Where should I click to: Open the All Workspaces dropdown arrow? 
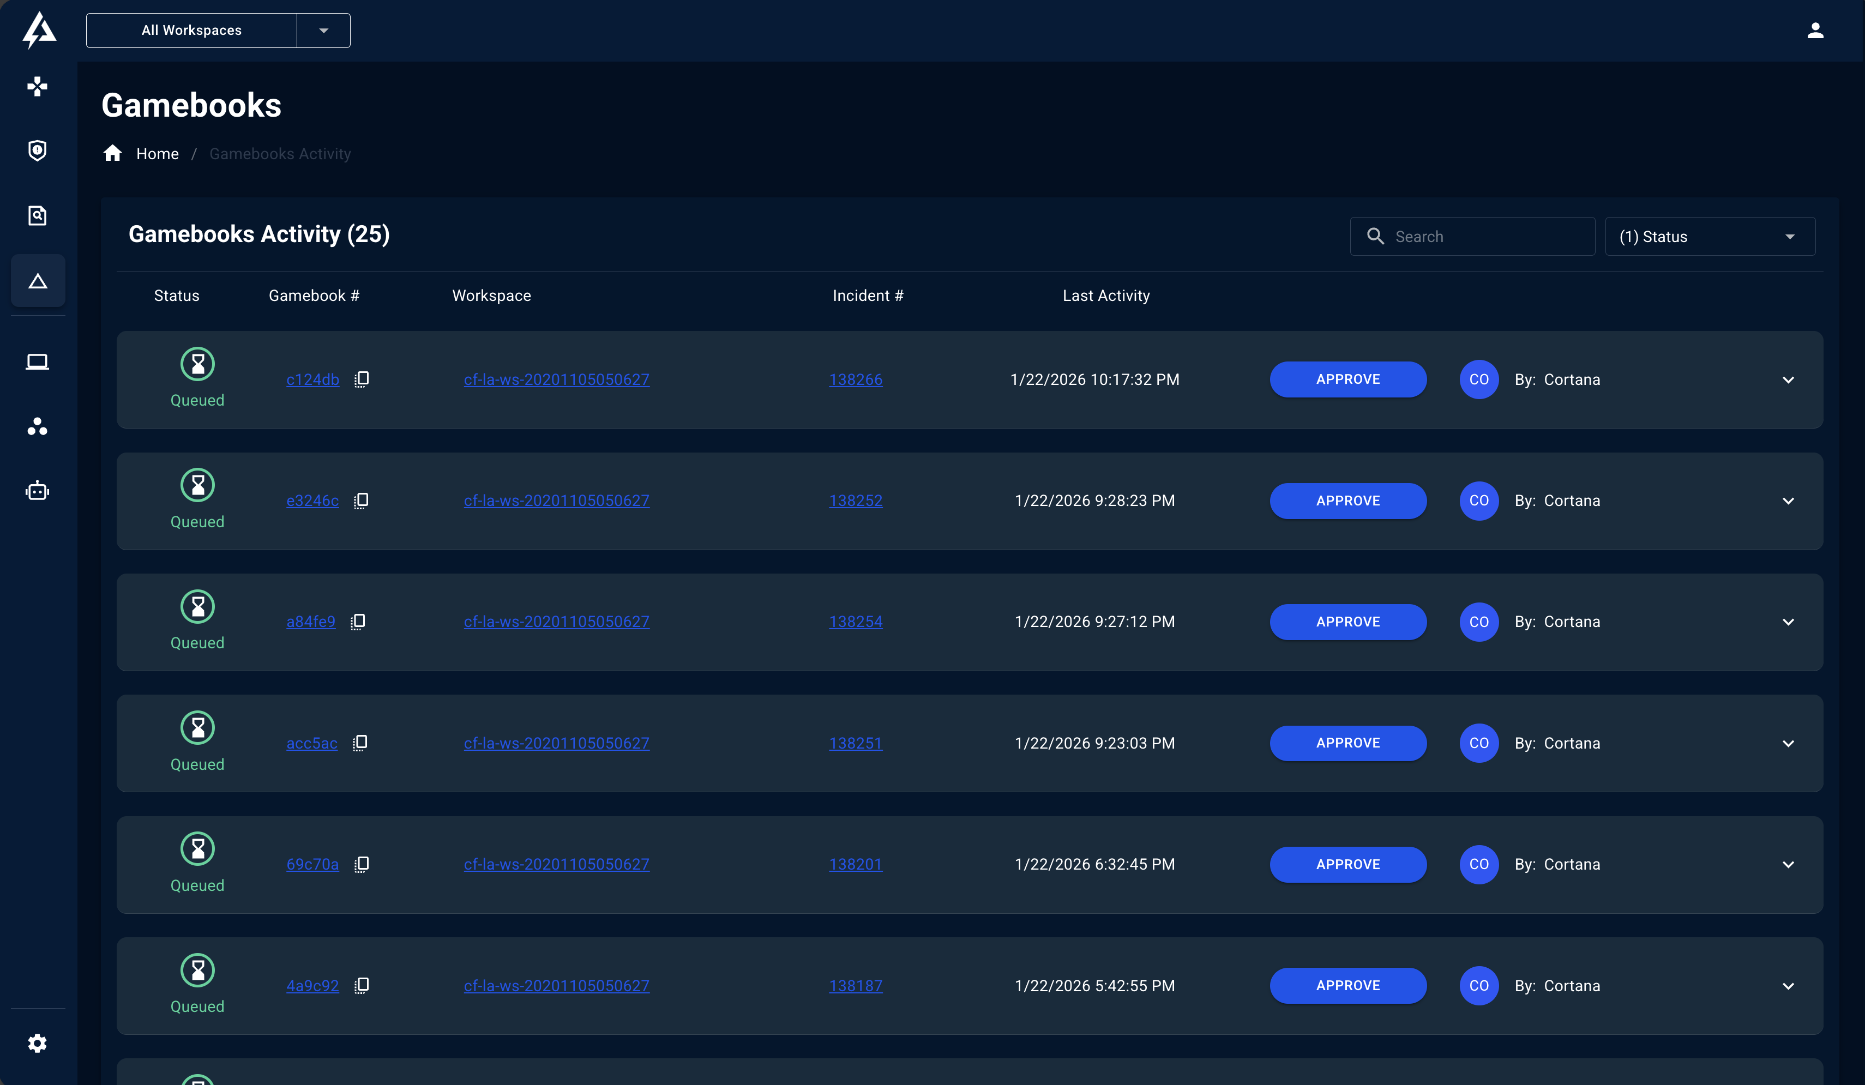coord(323,31)
